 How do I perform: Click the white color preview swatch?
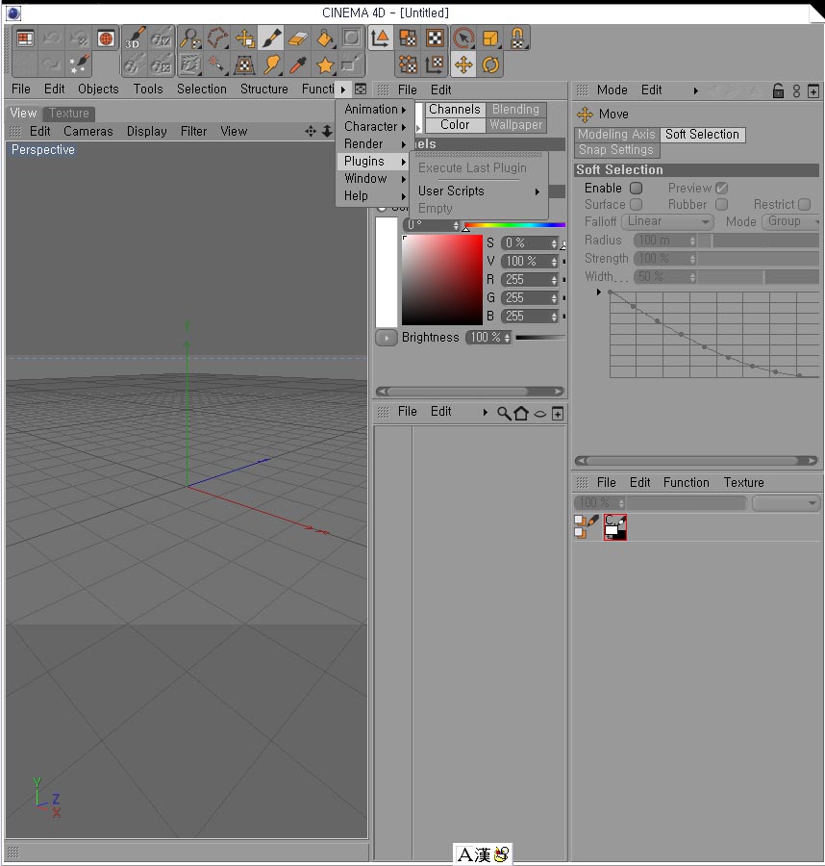point(387,272)
